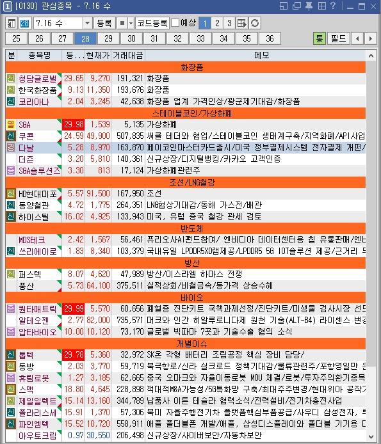
Task: Click the 신 badge next to 쓰리에이로
Action: click(x=11, y=251)
